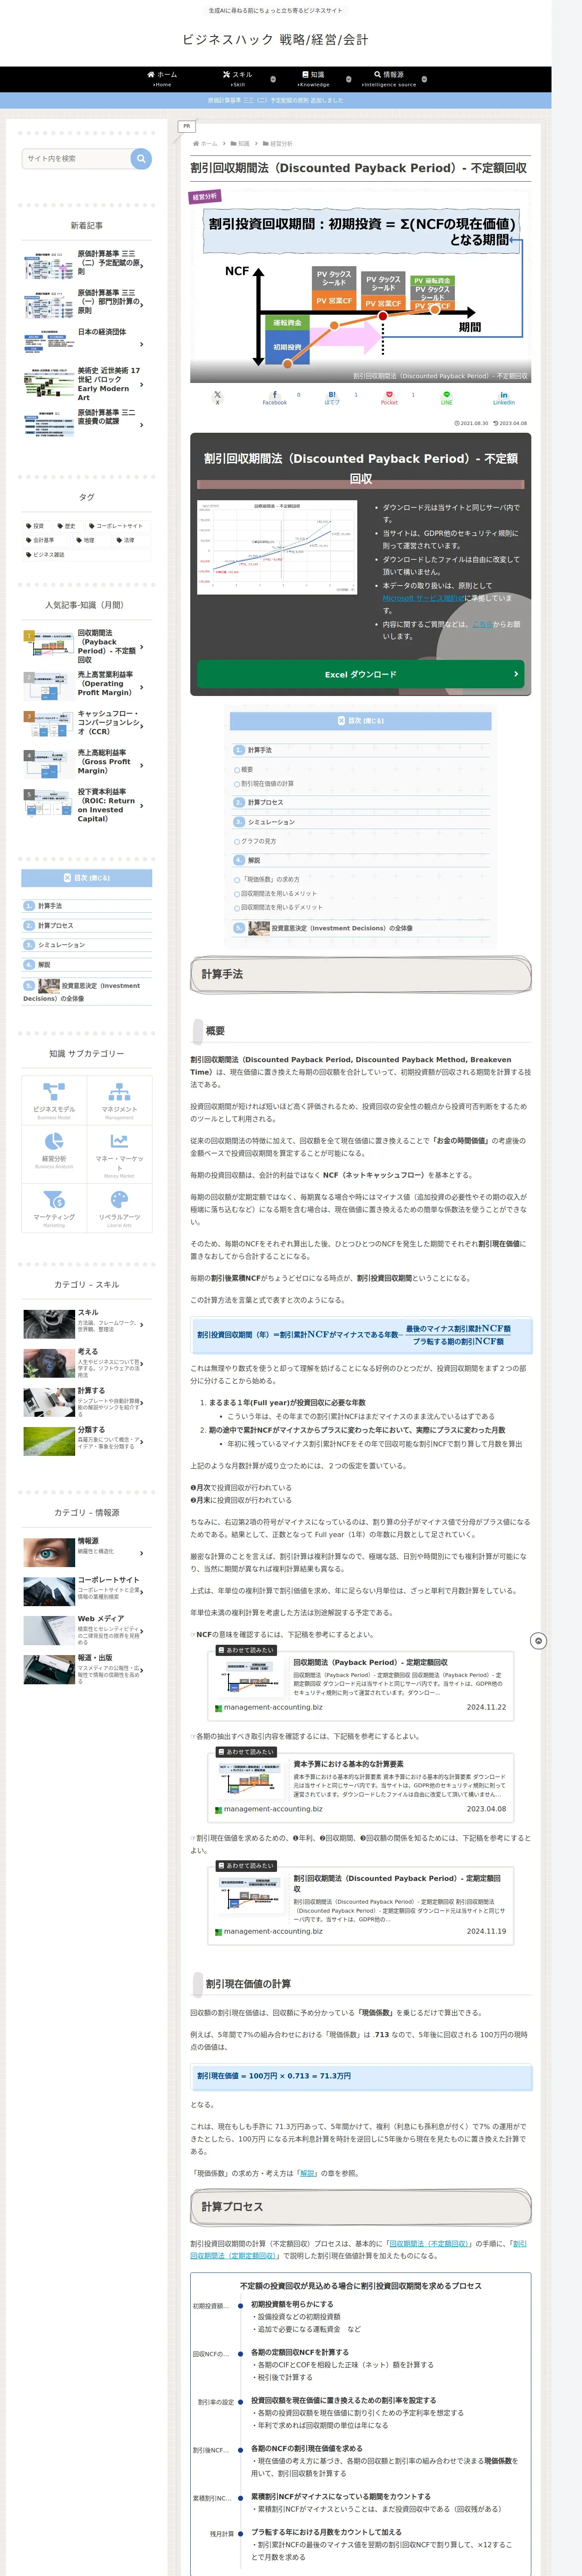Open site title ビジネスハック 戦略/経営/会計

pyautogui.click(x=275, y=40)
